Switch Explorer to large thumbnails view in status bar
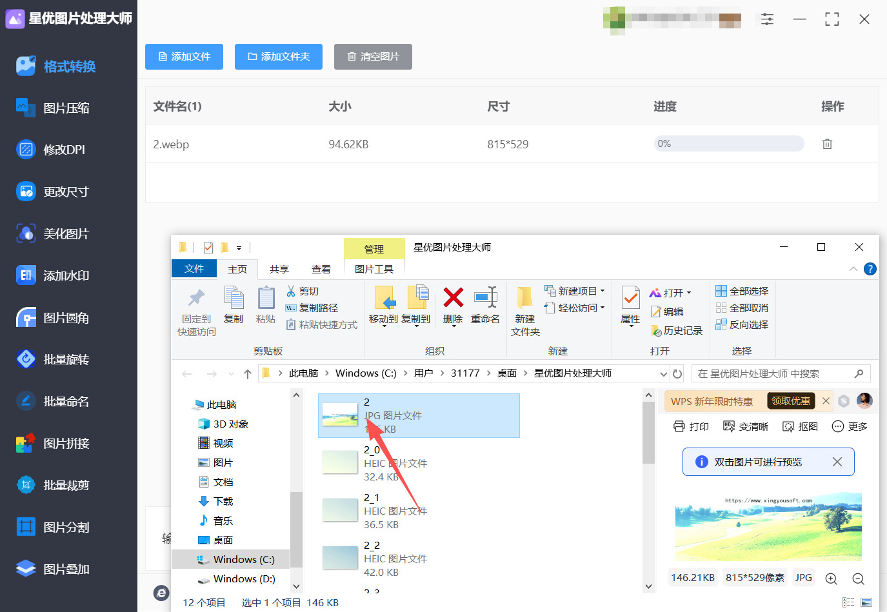 [x=866, y=602]
